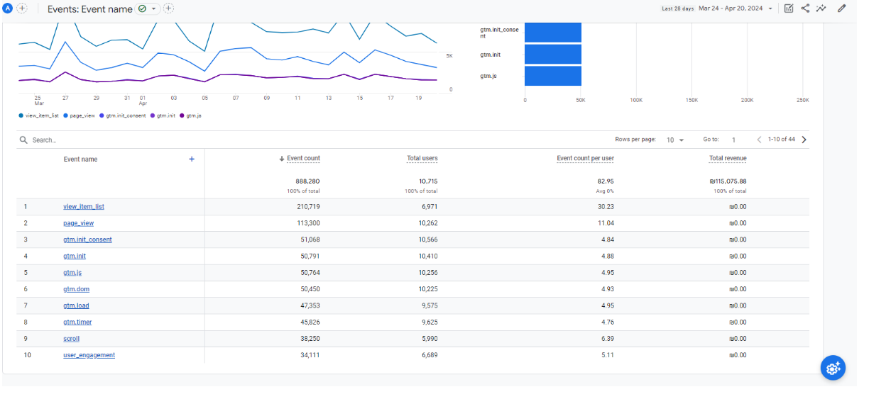869x399 pixels.
Task: Open the view_item_list event link
Action: 84,207
